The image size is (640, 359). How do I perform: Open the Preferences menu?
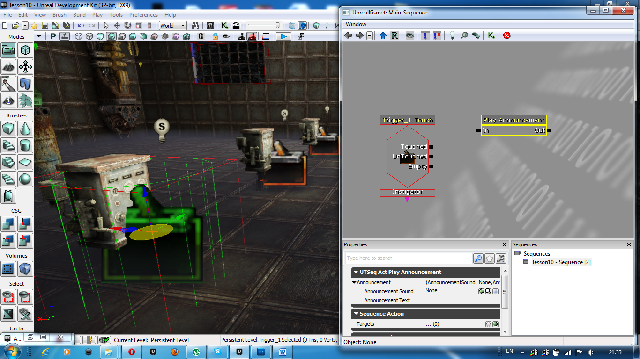click(143, 15)
